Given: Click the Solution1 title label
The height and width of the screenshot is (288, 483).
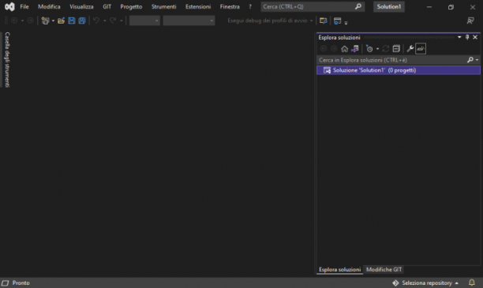Looking at the screenshot, I should click(389, 6).
